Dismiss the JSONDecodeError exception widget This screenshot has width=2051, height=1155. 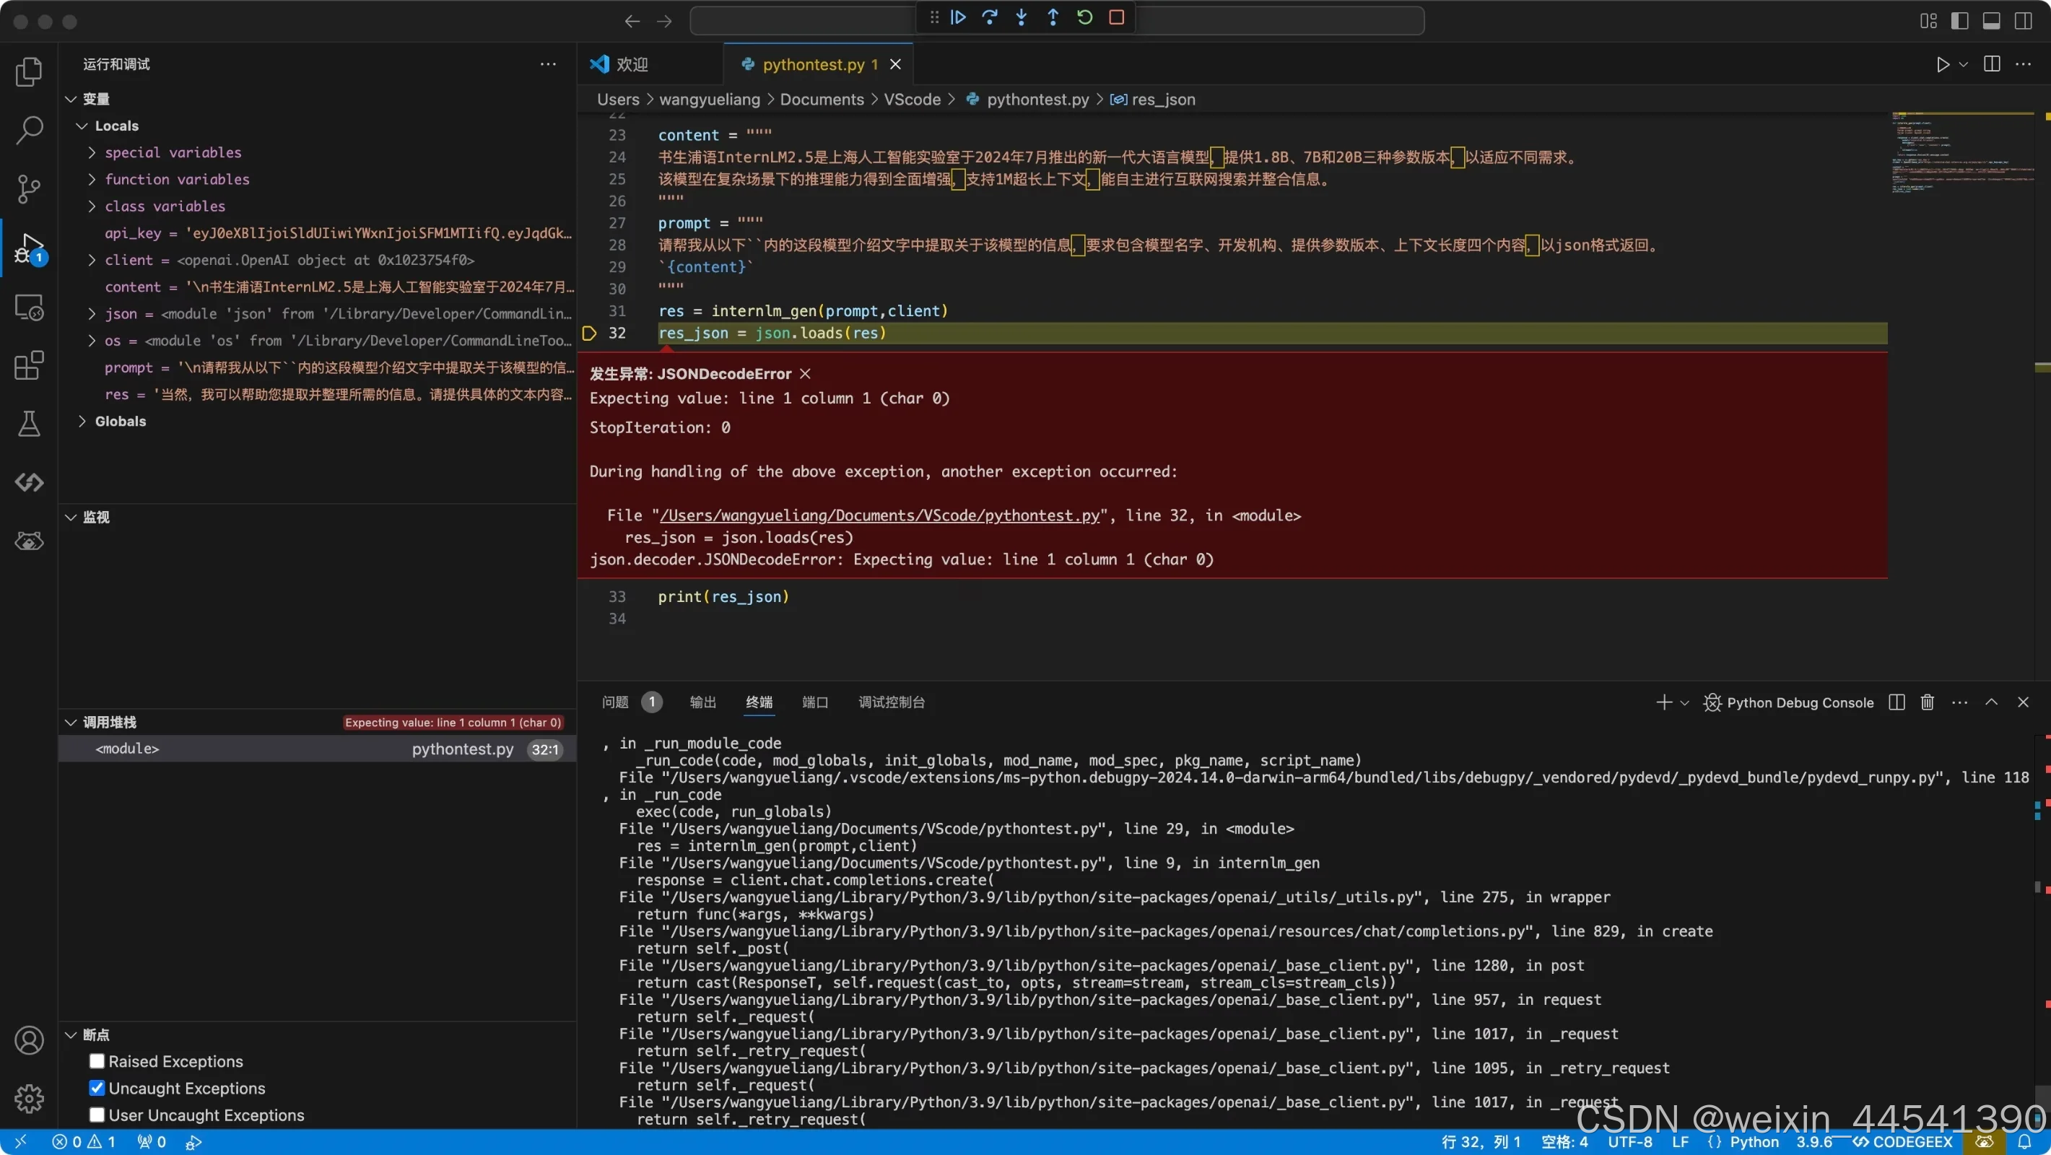point(805,373)
